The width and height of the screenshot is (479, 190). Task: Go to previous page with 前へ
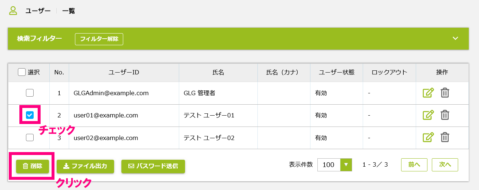coord(414,164)
